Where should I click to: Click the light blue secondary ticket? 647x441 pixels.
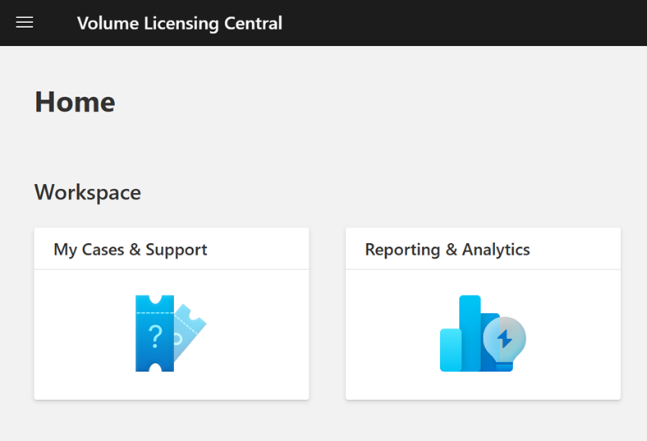192,329
